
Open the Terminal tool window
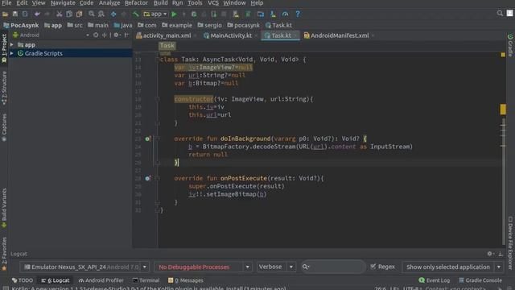[146, 280]
